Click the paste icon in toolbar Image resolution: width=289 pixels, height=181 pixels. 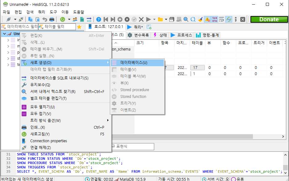point(38,19)
